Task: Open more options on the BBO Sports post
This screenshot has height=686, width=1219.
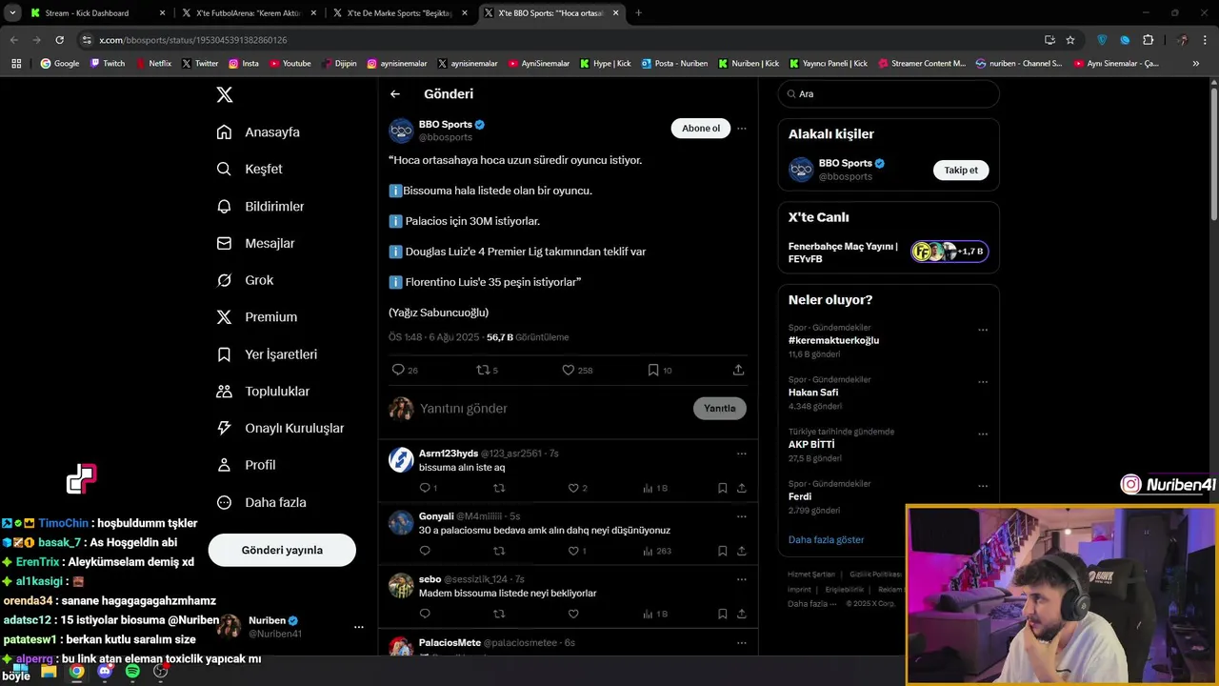Action: [x=742, y=128]
